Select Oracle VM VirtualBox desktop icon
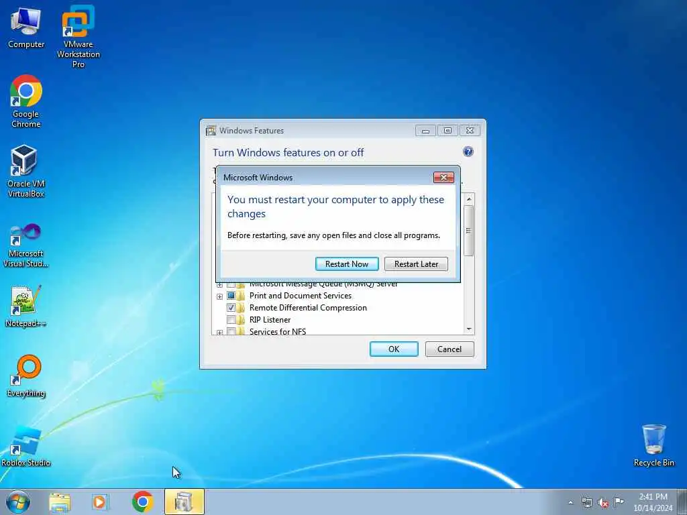Image resolution: width=687 pixels, height=515 pixels. 26,171
